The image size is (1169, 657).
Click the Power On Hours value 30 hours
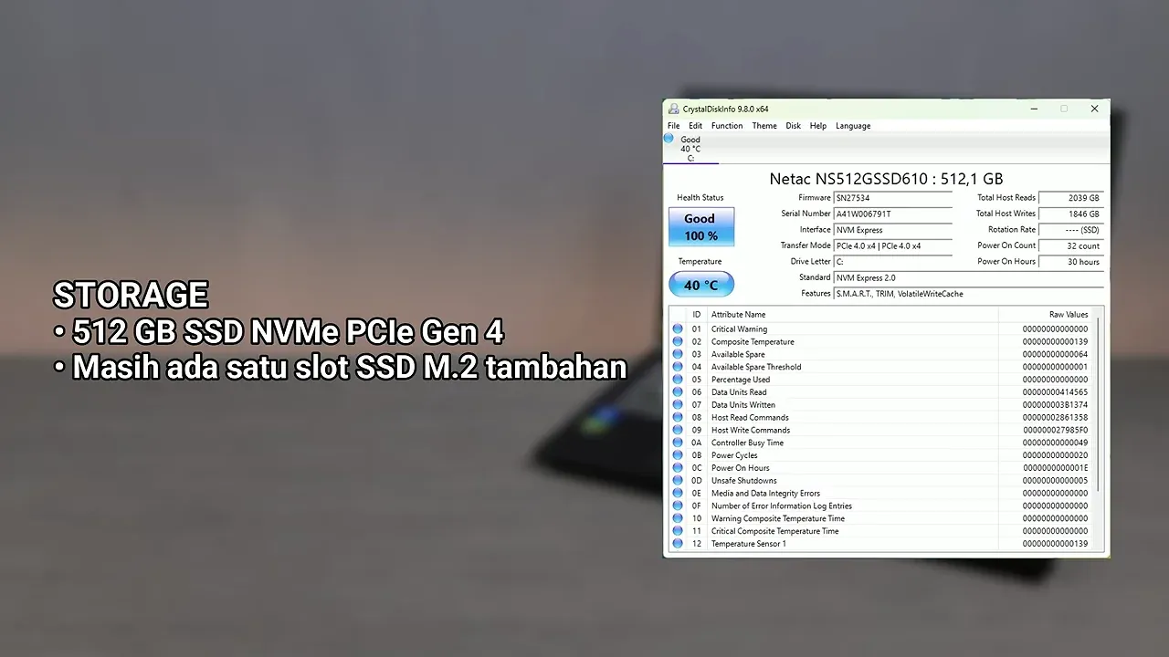1071,262
